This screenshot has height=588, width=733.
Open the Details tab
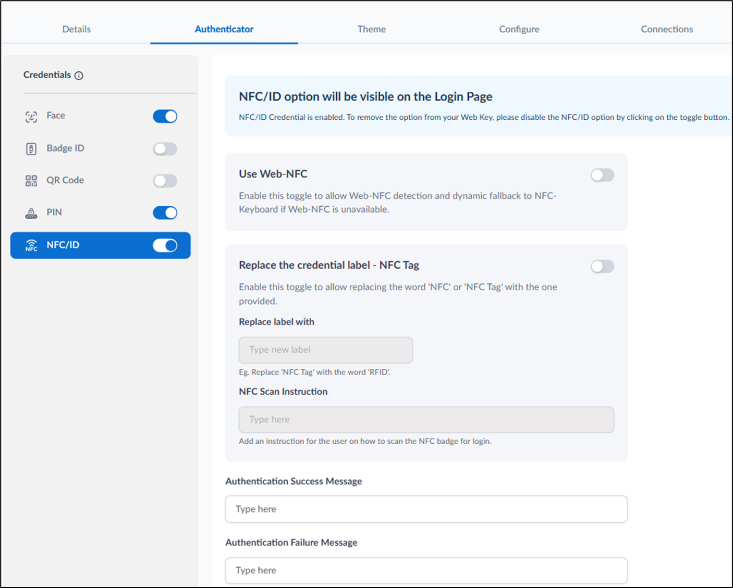click(x=77, y=29)
